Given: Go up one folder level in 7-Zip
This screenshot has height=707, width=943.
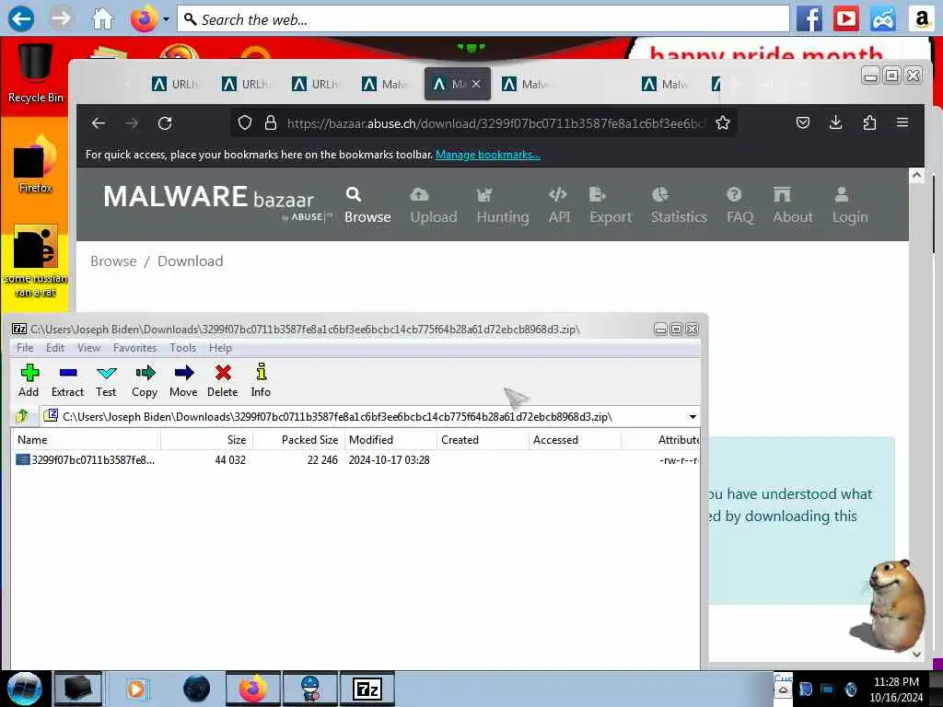Looking at the screenshot, I should click(x=22, y=416).
